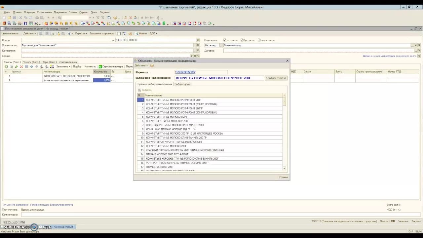Add new row with green plus icon
The height and width of the screenshot is (238, 423).
(x=6, y=67)
